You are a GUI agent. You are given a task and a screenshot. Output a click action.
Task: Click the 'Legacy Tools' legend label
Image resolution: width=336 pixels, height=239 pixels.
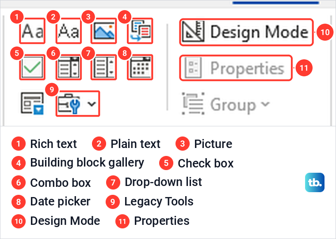point(159,202)
